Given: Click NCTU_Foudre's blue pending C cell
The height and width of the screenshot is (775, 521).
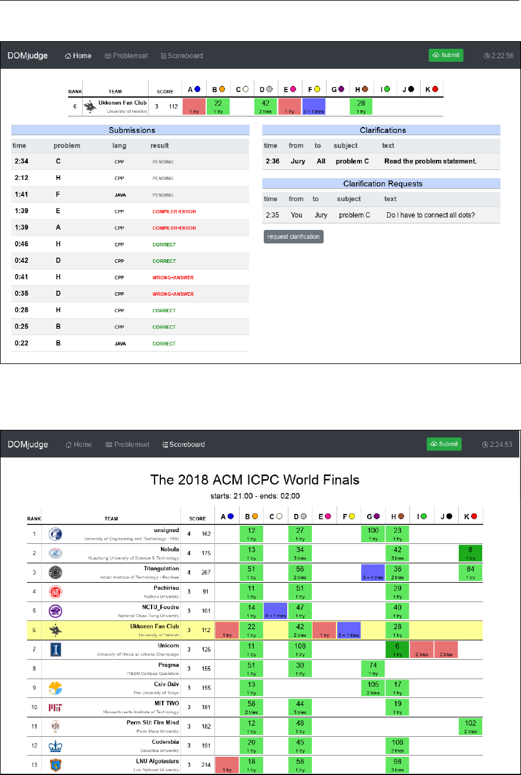Looking at the screenshot, I should (x=275, y=612).
